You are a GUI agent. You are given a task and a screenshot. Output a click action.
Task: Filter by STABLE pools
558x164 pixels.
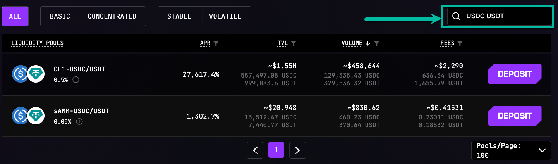[x=179, y=16]
